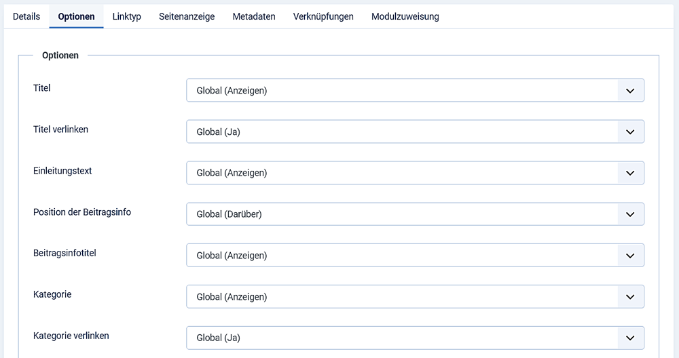The height and width of the screenshot is (358, 679).
Task: Open the Linktyp tab
Action: pos(126,16)
